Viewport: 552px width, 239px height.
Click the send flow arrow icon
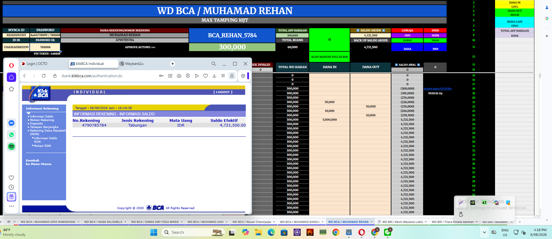(x=197, y=76)
